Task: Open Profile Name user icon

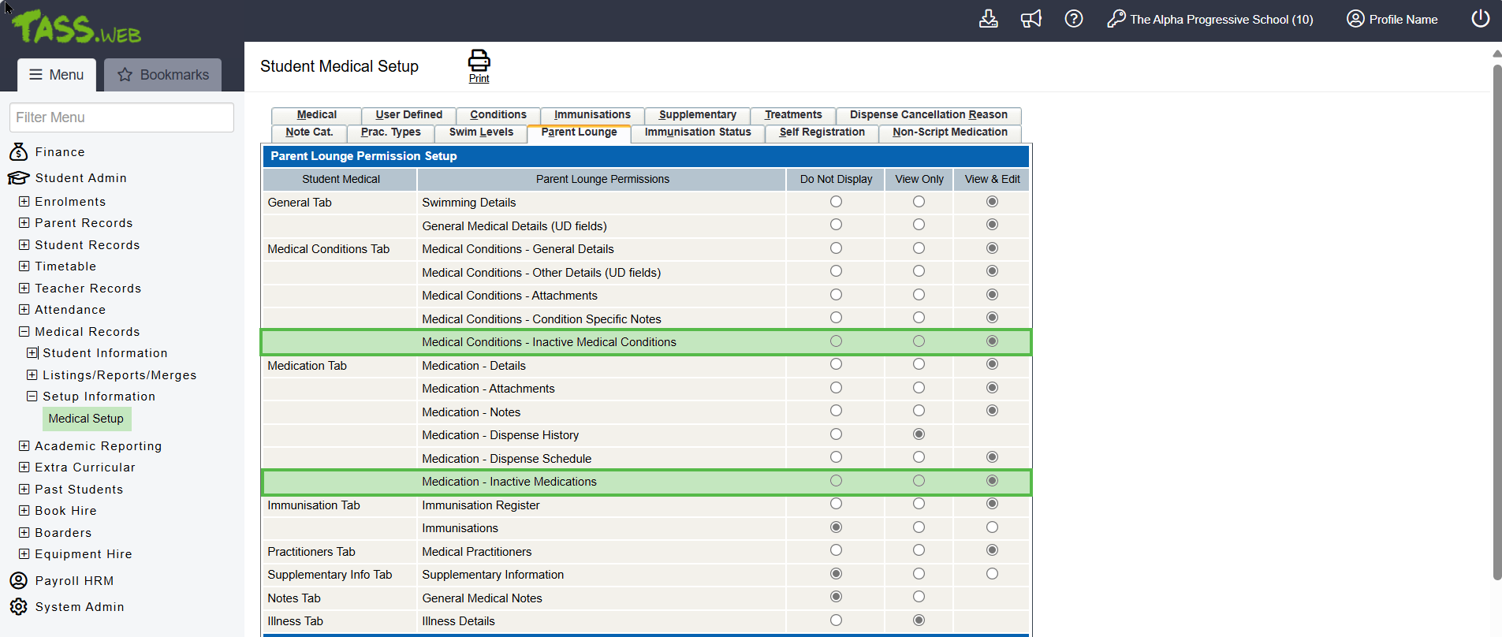Action: tap(1355, 19)
